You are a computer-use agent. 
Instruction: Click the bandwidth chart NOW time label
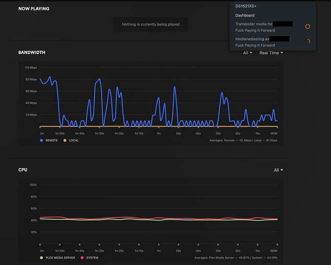tap(274, 133)
